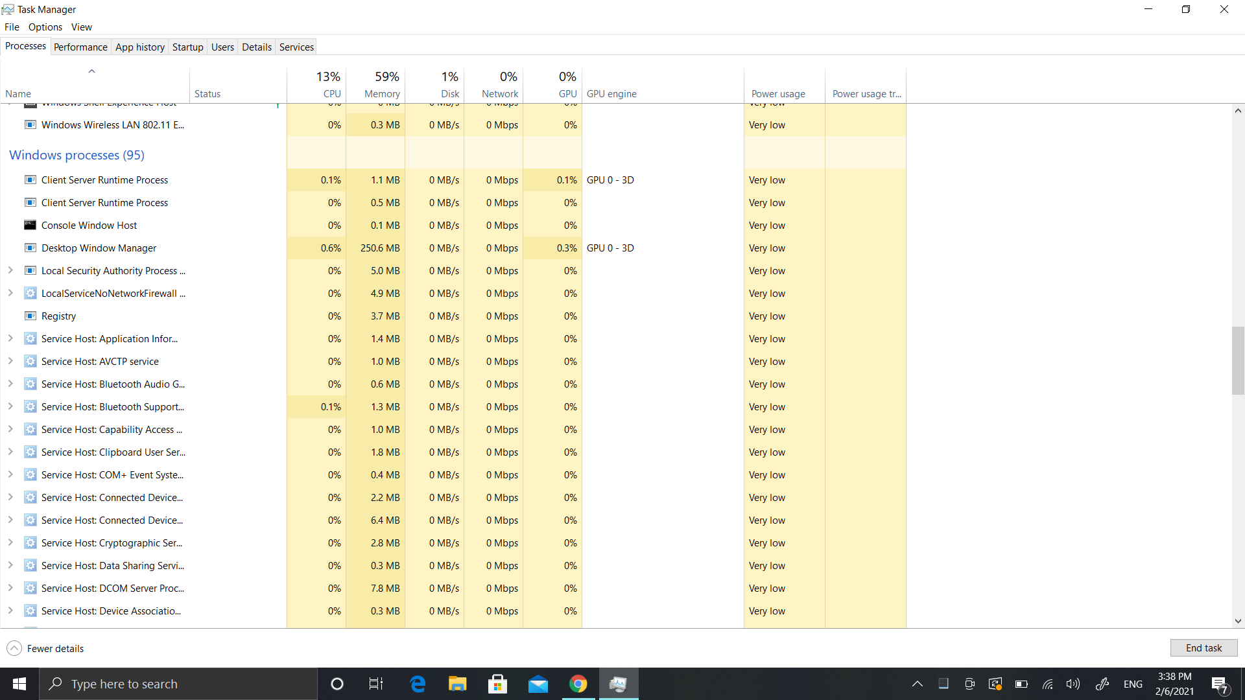This screenshot has width=1245, height=700.
Task: Open Microsoft Edge from the taskbar
Action: coord(418,684)
